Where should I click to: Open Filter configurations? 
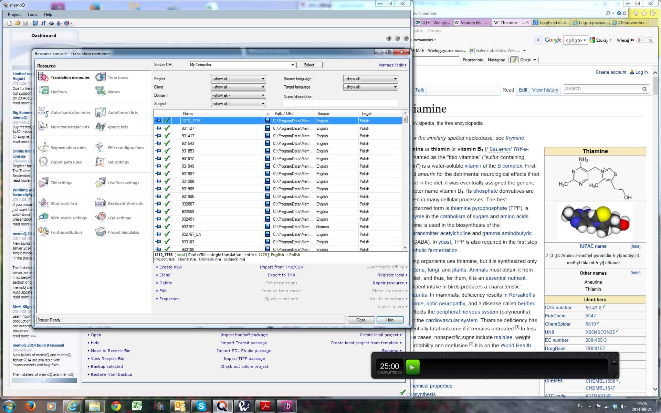[x=120, y=148]
